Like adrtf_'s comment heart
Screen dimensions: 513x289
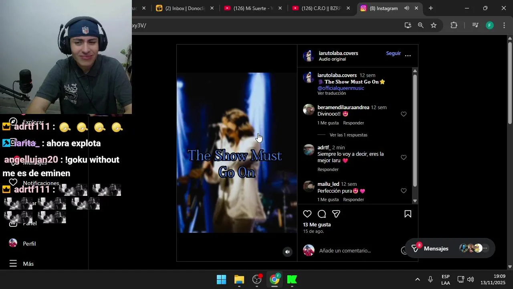click(404, 157)
